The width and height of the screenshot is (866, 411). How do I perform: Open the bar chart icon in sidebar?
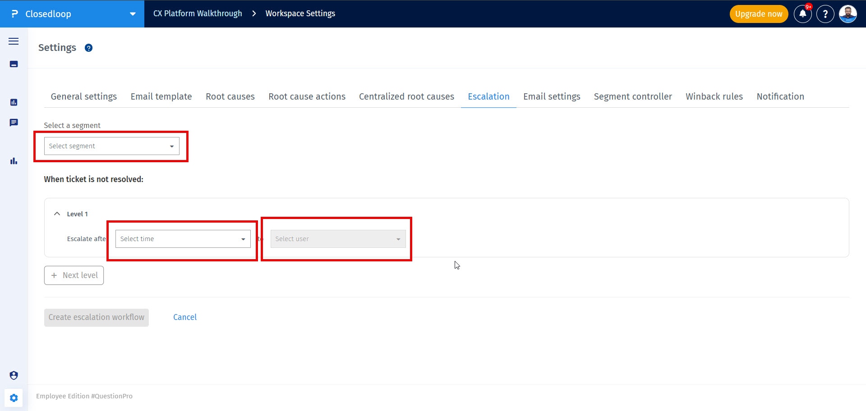coord(14,161)
